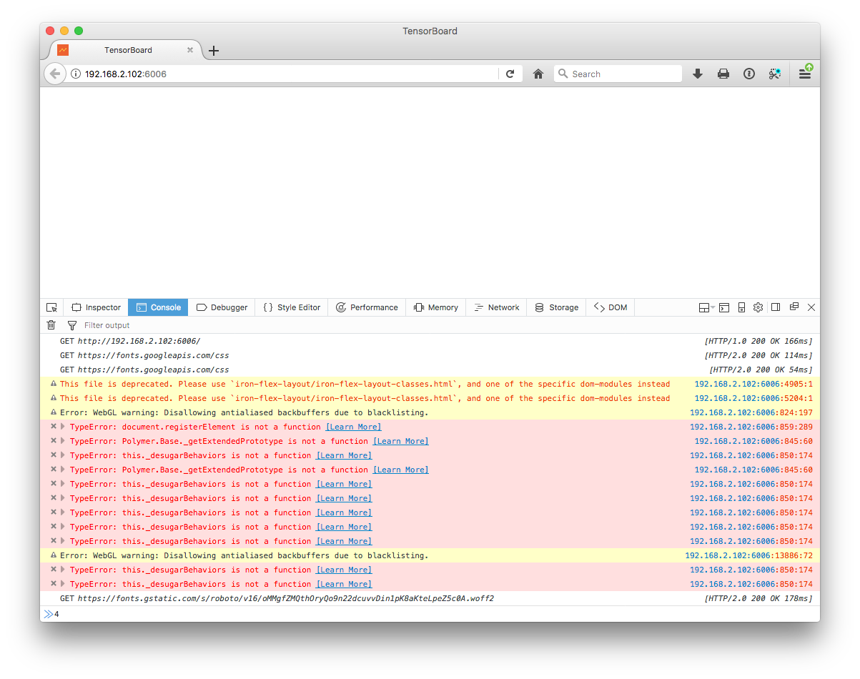The height and width of the screenshot is (679, 860).
Task: Open the split console panel icon
Action: 724,307
